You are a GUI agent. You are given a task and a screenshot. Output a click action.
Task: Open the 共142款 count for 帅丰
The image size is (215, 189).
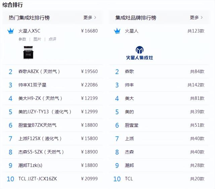pos(196,85)
